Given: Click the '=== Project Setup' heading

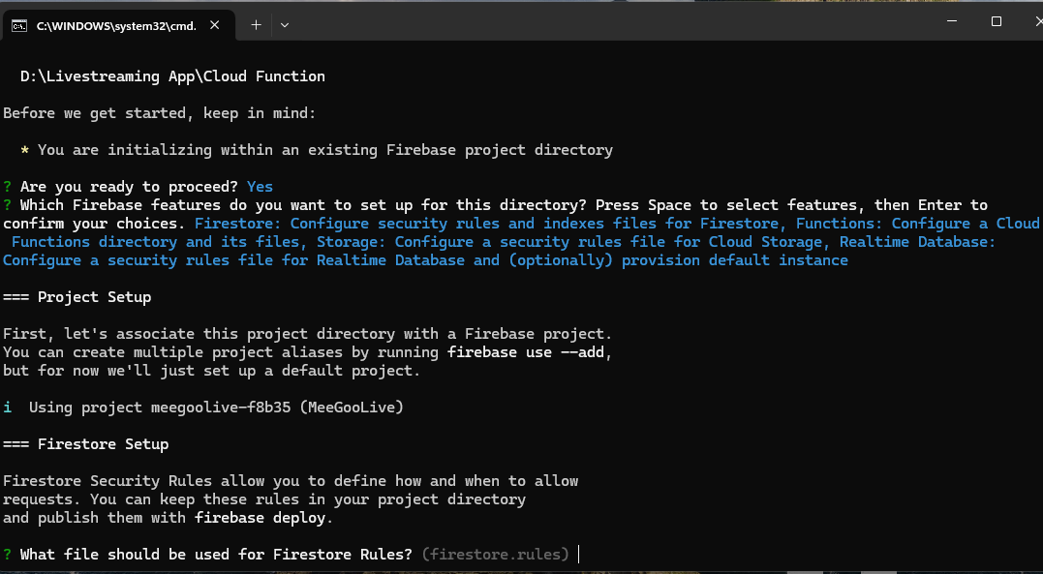Looking at the screenshot, I should pos(77,297).
